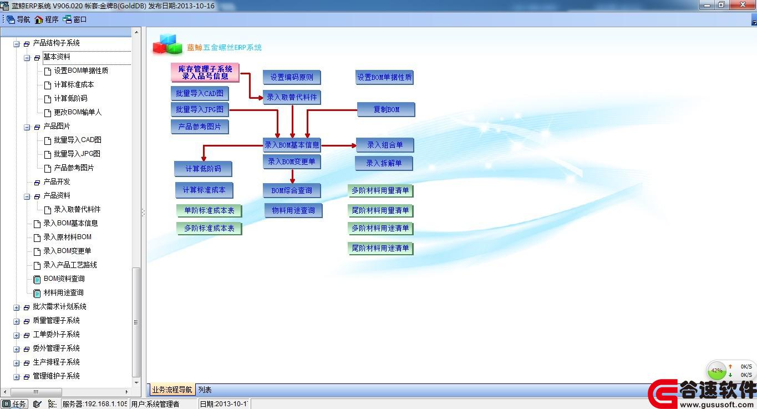This screenshot has width=757, height=409.
Task: Click the edit notepad icon in status bar
Action: (x=37, y=404)
